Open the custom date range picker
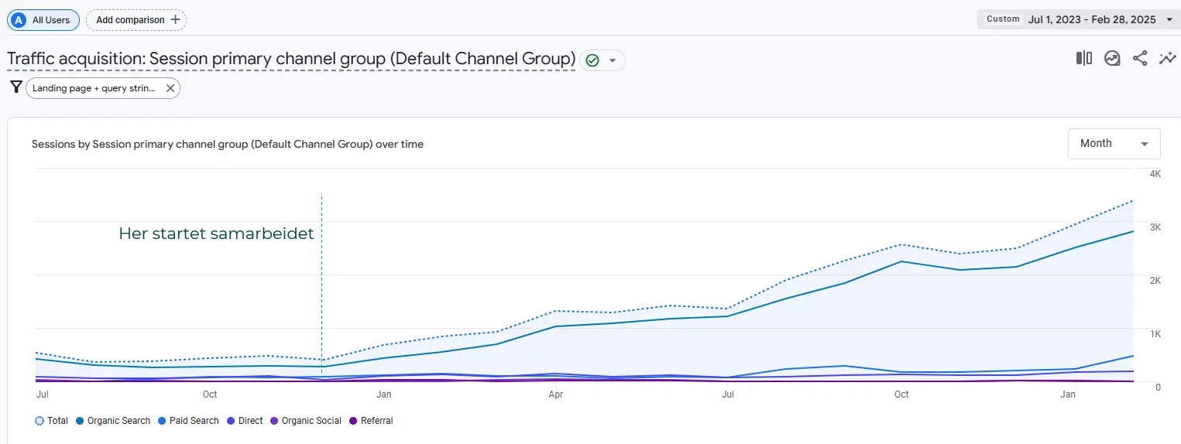The width and height of the screenshot is (1181, 444). click(1080, 19)
